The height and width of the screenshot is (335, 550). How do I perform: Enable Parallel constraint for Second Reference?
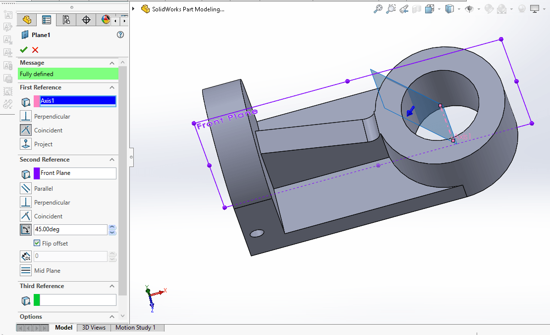pos(26,189)
